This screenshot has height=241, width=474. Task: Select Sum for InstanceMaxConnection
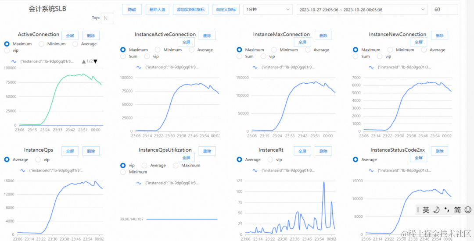pyautogui.click(x=240, y=56)
